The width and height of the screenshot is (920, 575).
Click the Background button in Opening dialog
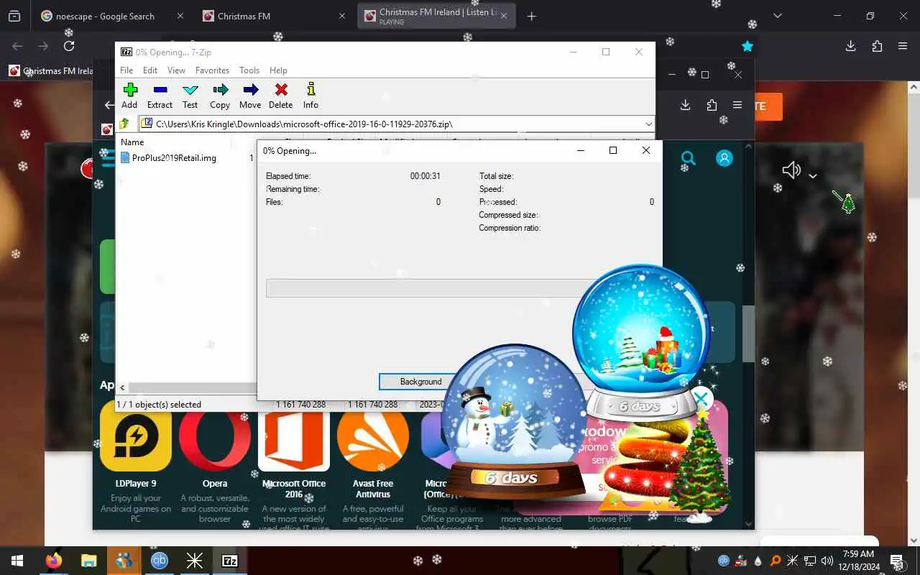tap(420, 382)
